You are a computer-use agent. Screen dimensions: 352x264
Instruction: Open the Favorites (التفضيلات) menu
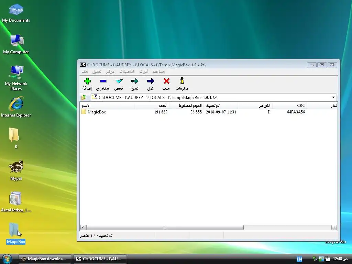click(127, 71)
